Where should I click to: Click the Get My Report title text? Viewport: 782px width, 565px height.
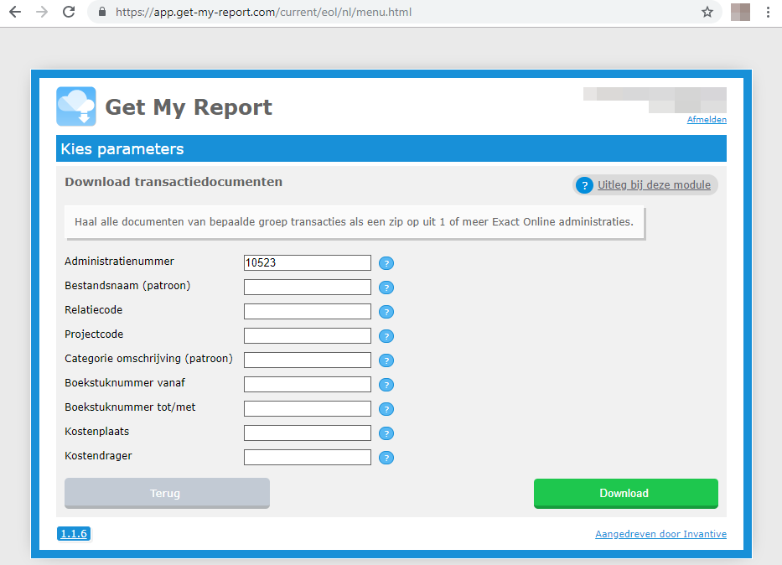[x=189, y=107]
